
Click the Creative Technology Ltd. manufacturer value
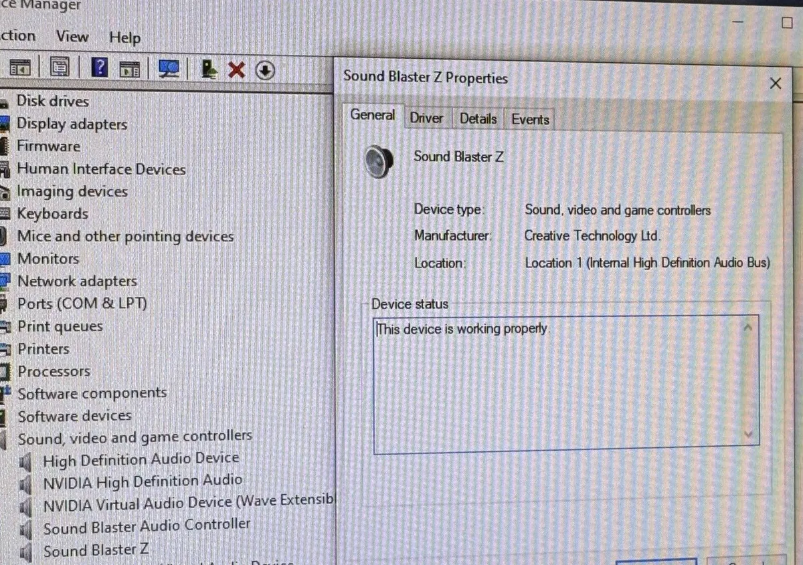[x=592, y=236]
